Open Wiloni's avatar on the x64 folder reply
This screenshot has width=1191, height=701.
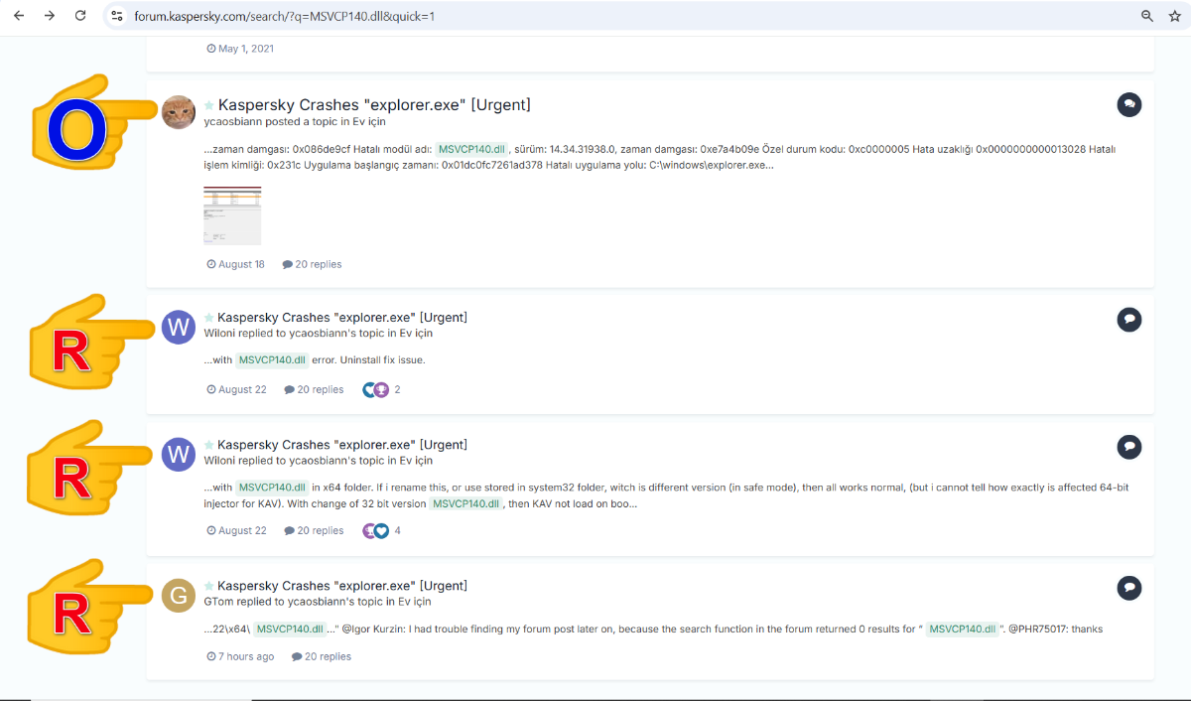[179, 454]
